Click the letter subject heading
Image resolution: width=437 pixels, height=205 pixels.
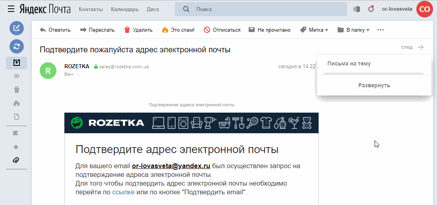(x=135, y=50)
